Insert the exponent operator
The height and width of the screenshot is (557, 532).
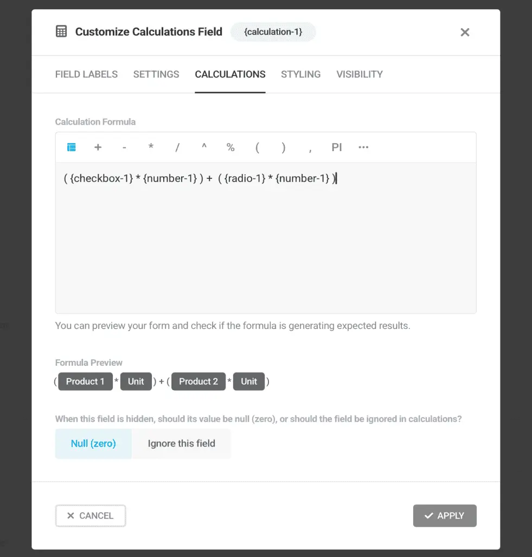204,147
